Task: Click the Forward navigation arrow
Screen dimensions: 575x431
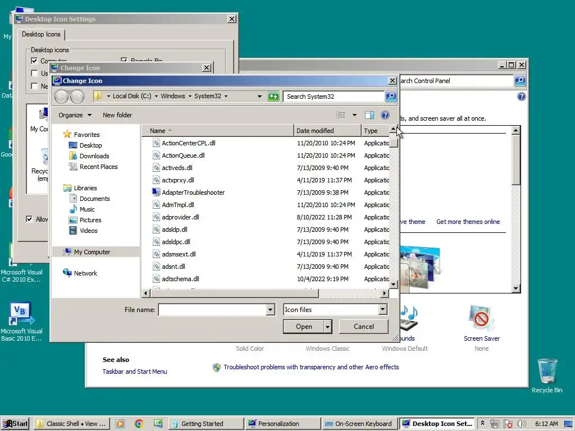Action: (77, 97)
